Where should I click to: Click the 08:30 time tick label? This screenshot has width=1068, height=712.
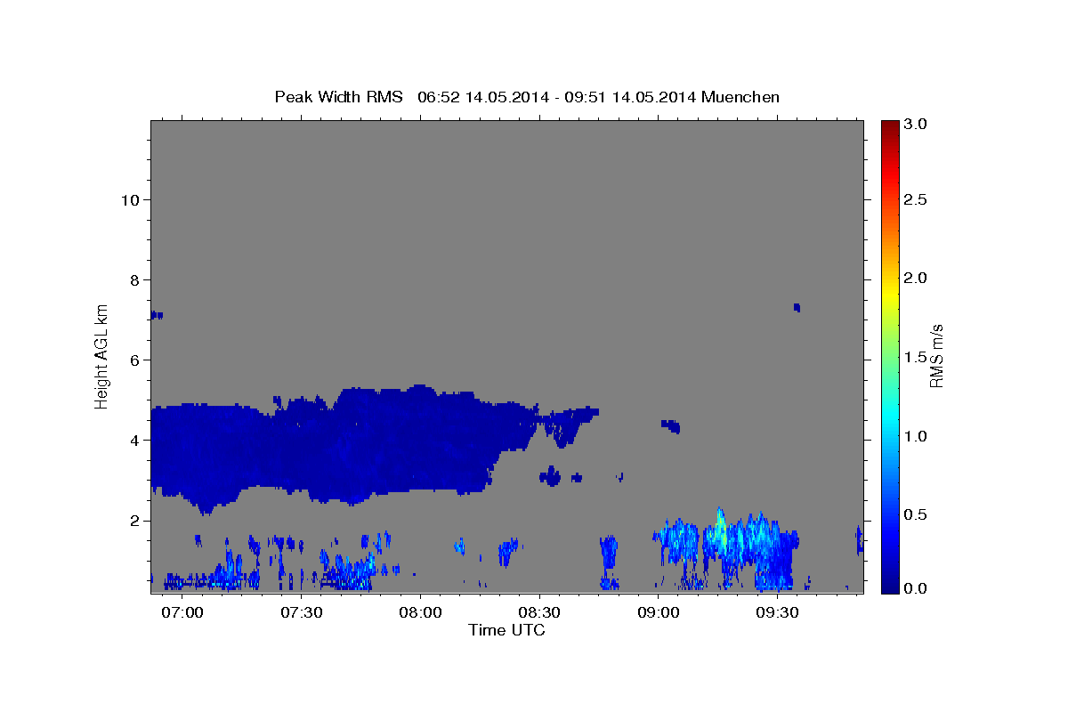538,612
